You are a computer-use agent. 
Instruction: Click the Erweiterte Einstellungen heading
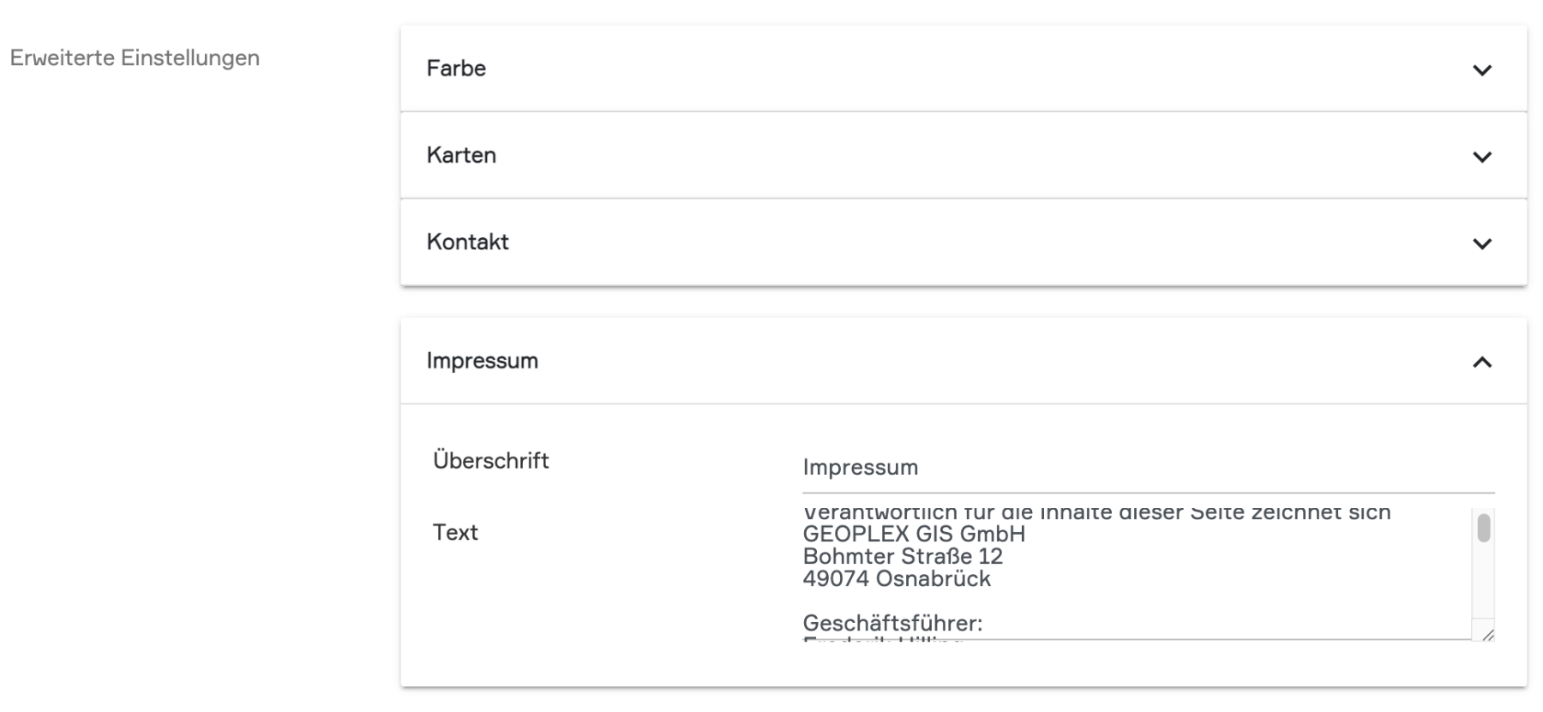(x=135, y=58)
